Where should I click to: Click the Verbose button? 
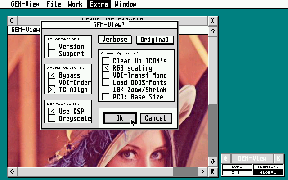pyautogui.click(x=115, y=40)
